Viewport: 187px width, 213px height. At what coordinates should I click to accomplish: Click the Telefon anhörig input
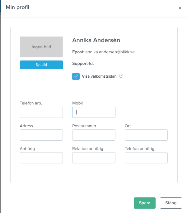tap(146, 158)
